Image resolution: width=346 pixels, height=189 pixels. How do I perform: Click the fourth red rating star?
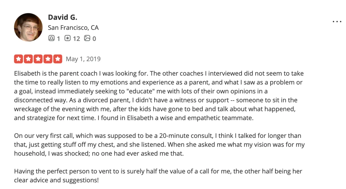coord(48,59)
